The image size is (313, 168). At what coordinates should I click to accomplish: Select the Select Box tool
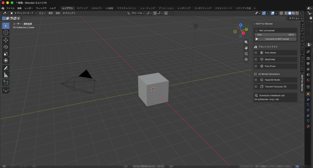[x=6, y=26]
